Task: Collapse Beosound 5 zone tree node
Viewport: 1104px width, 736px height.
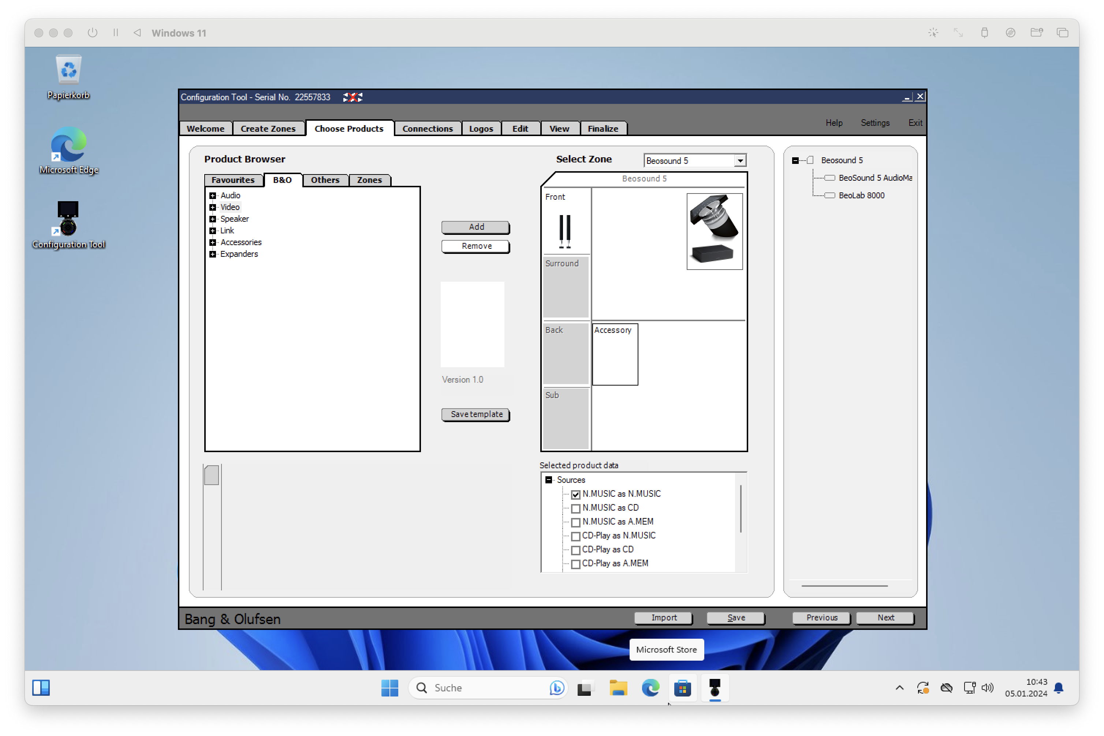Action: (x=795, y=161)
